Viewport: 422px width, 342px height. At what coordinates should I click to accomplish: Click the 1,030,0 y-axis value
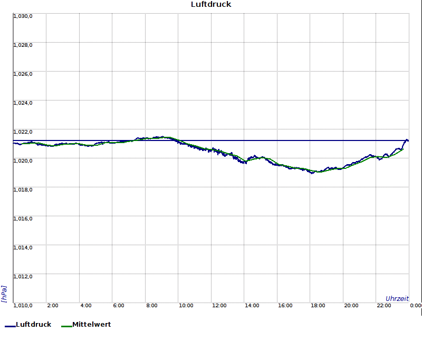tap(23, 16)
